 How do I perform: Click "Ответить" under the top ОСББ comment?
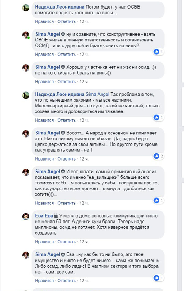click(x=66, y=21)
